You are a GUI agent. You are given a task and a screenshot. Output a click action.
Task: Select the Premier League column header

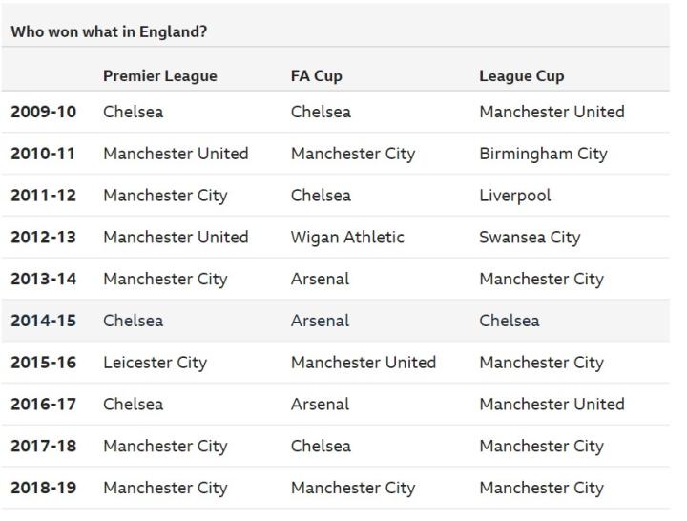tap(159, 76)
